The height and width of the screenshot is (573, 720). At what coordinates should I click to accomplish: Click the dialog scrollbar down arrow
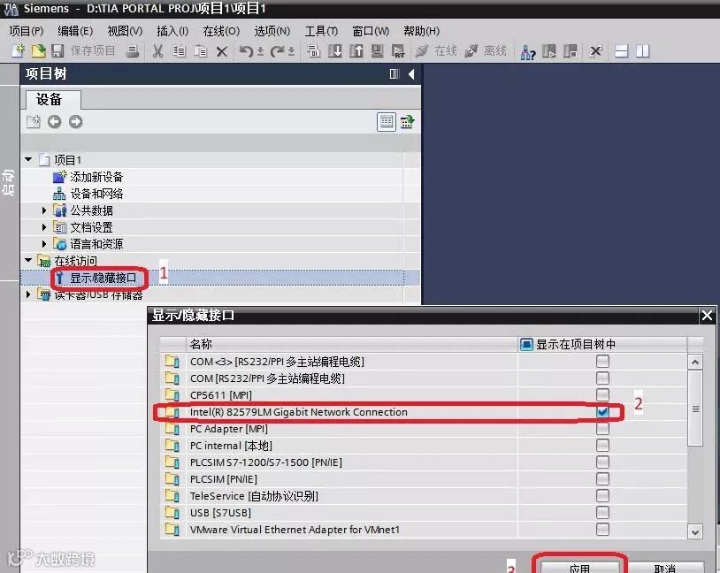tap(695, 531)
